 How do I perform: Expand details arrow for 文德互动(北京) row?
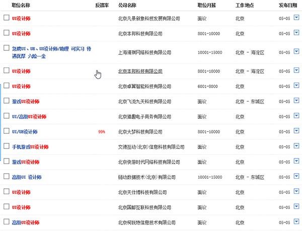(x=296, y=146)
